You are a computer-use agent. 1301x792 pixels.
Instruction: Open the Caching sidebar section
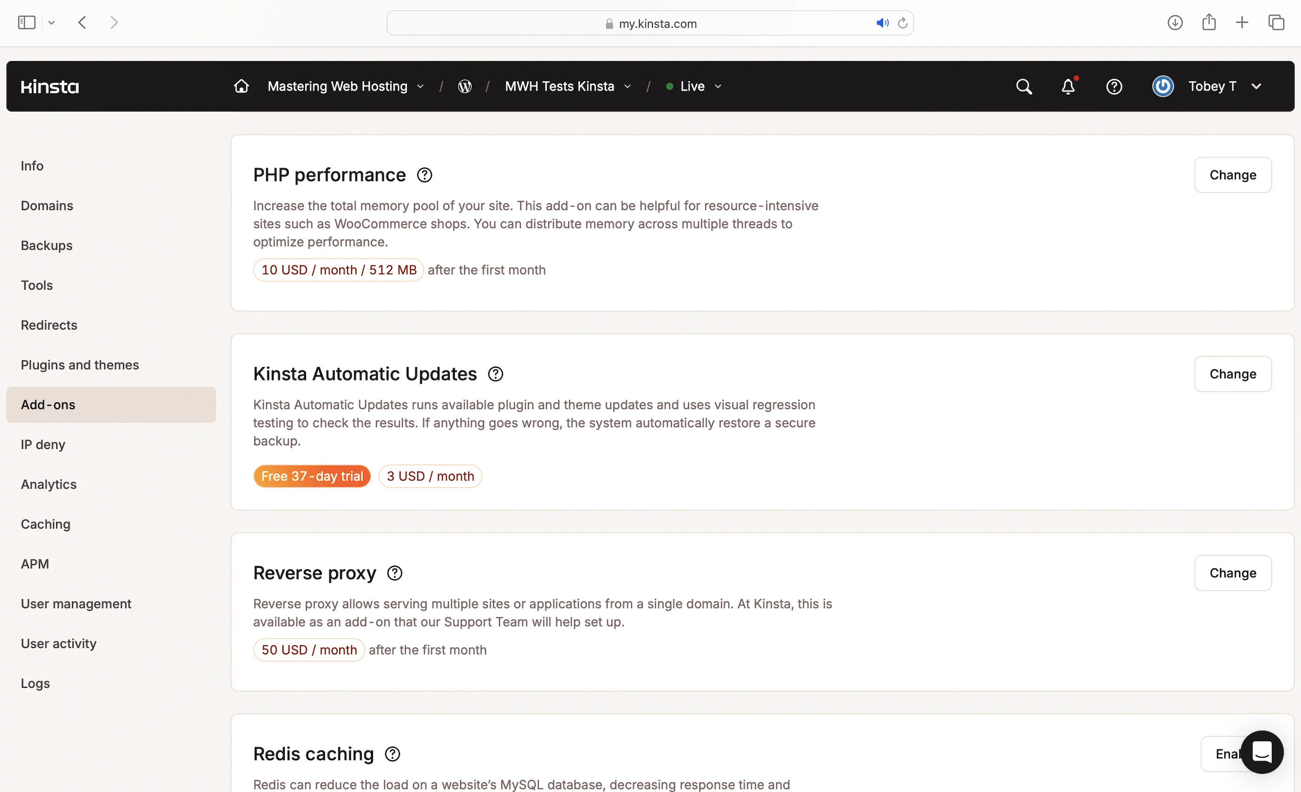46,524
